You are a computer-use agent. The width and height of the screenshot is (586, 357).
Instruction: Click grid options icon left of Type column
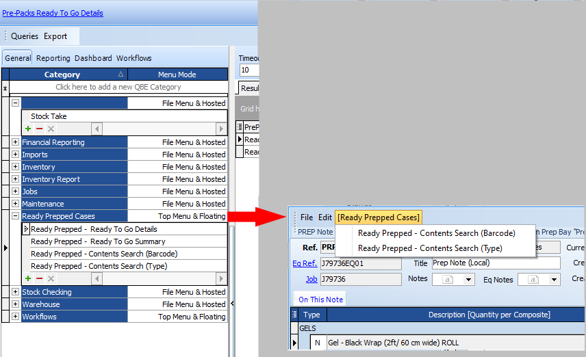295,315
